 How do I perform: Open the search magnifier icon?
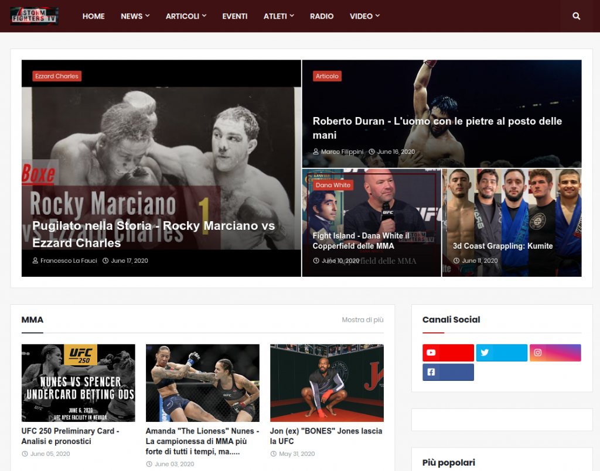coord(576,16)
